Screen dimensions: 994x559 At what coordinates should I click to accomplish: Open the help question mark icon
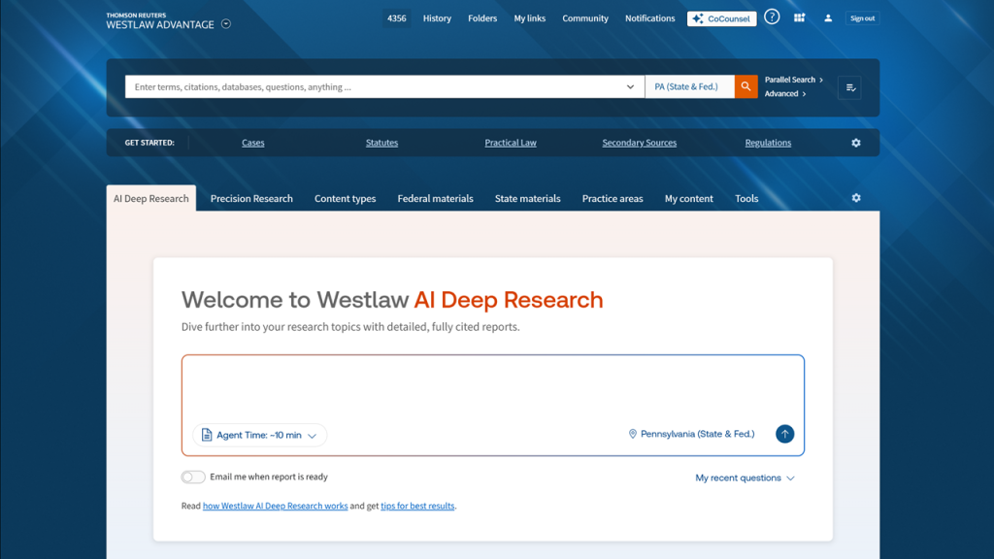coord(772,17)
